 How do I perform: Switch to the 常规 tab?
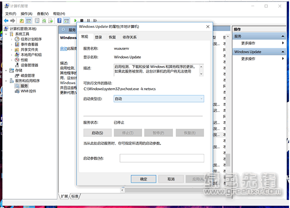85,37
